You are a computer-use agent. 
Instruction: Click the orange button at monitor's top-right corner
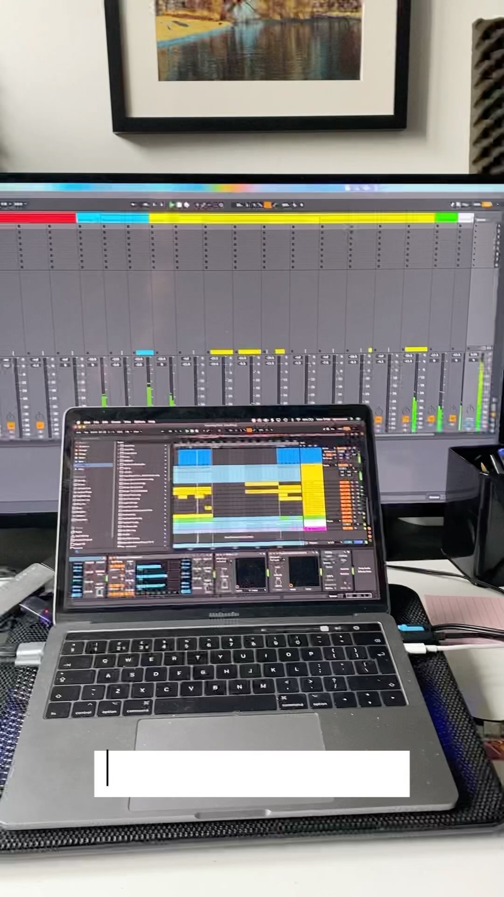point(489,205)
